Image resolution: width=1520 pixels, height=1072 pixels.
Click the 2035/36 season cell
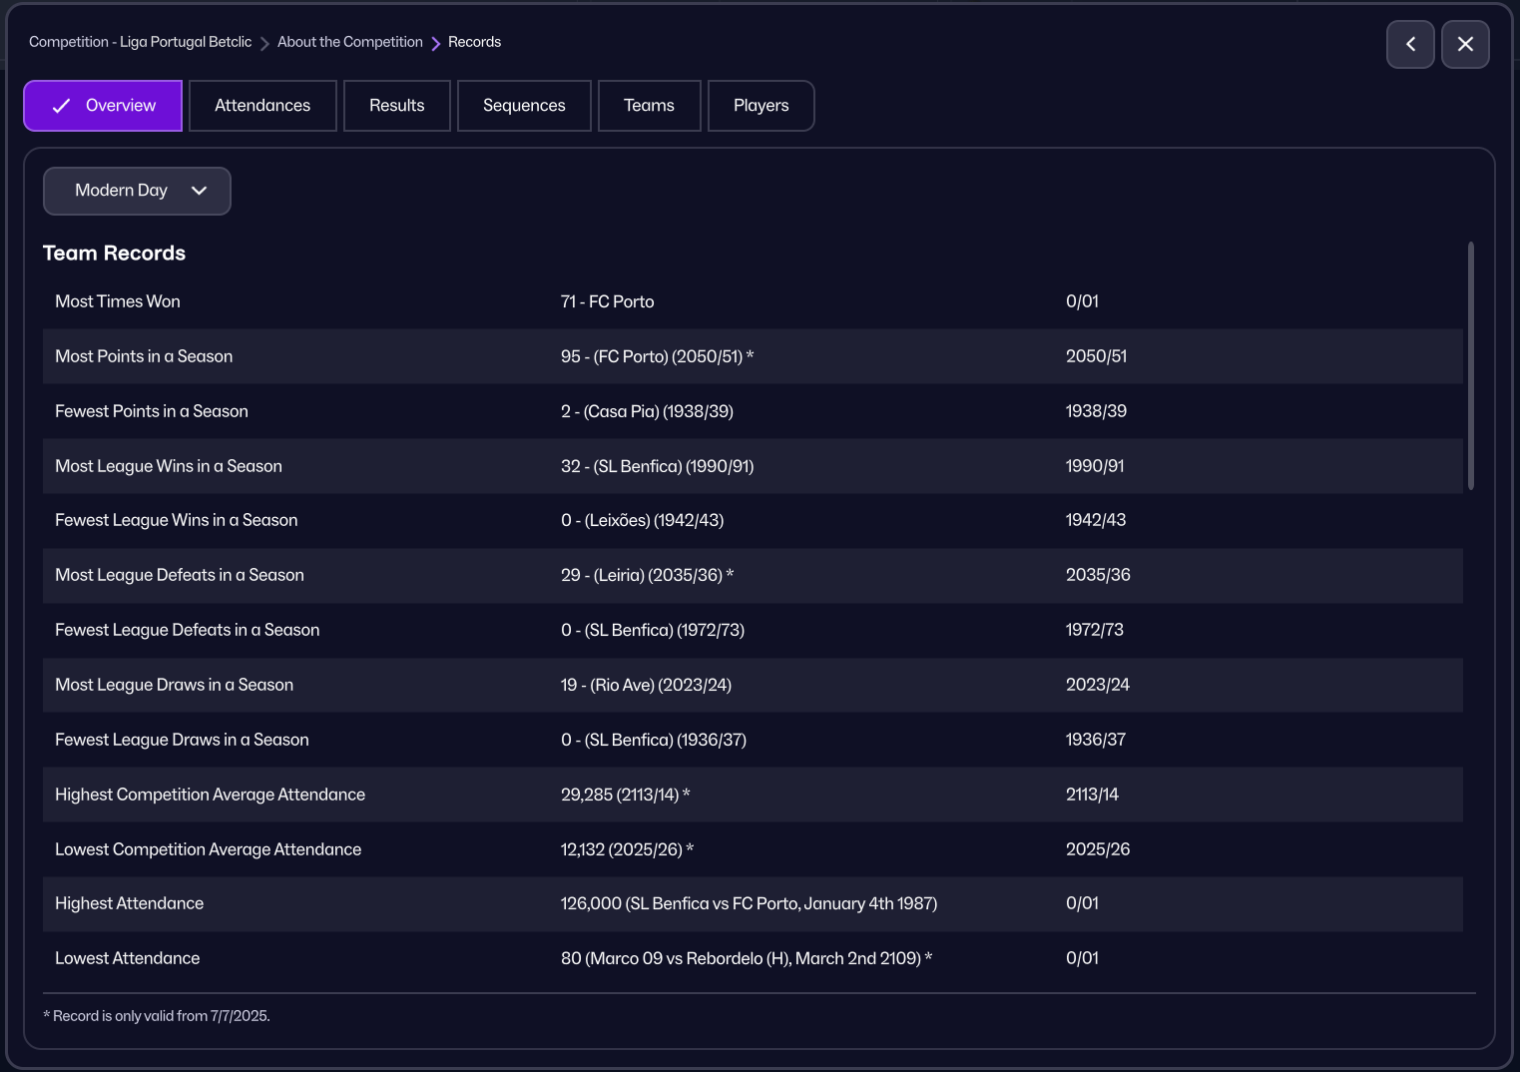click(x=1098, y=575)
